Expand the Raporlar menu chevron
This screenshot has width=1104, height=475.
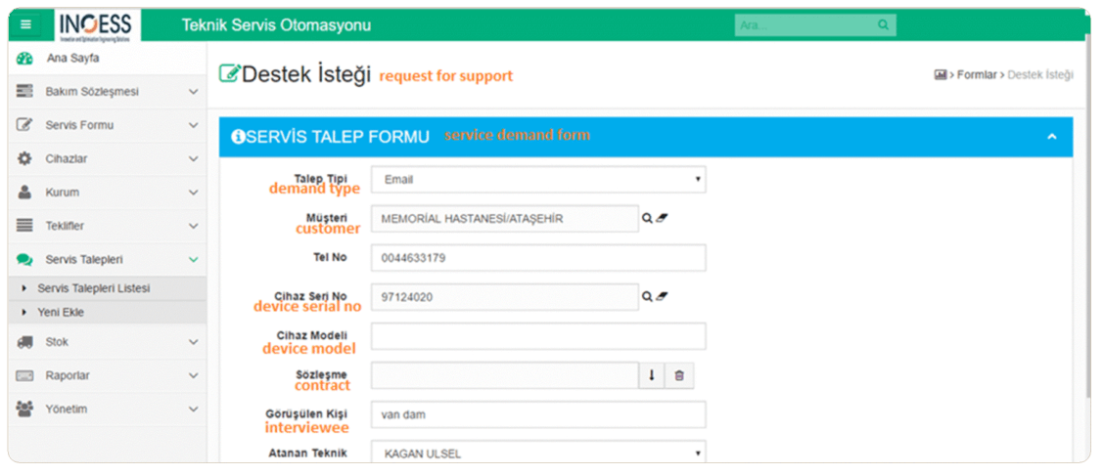tap(194, 376)
